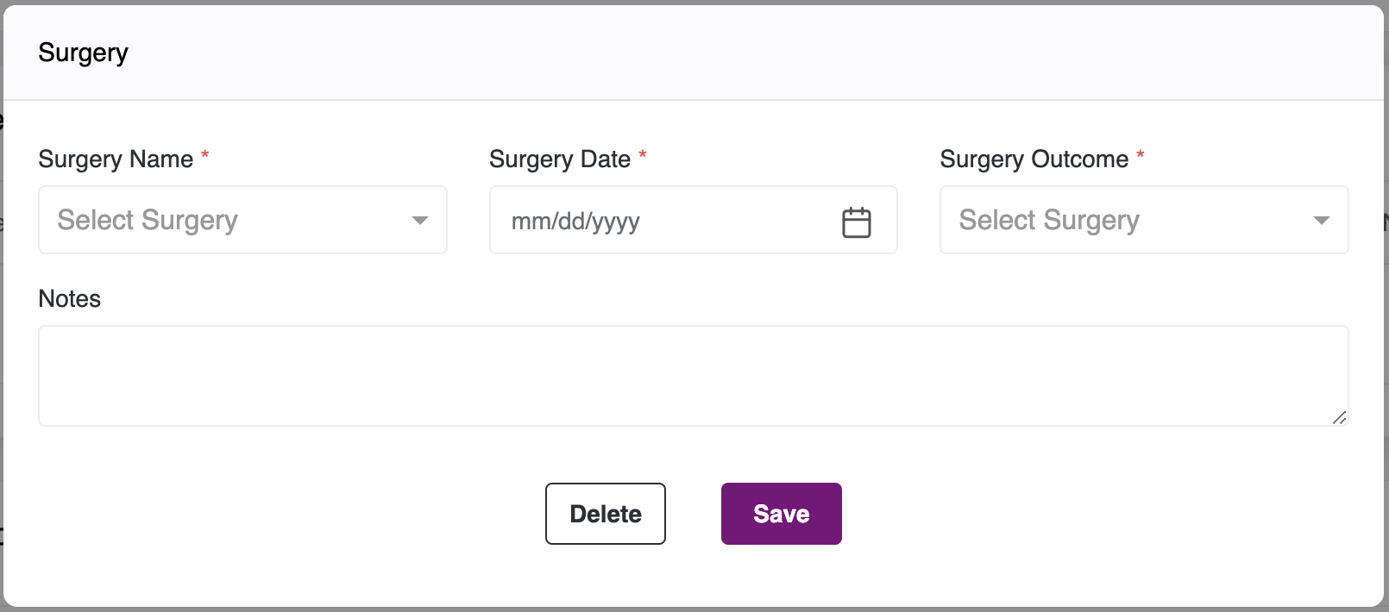Click the red asterisk beside Surgery Name

coord(205,155)
